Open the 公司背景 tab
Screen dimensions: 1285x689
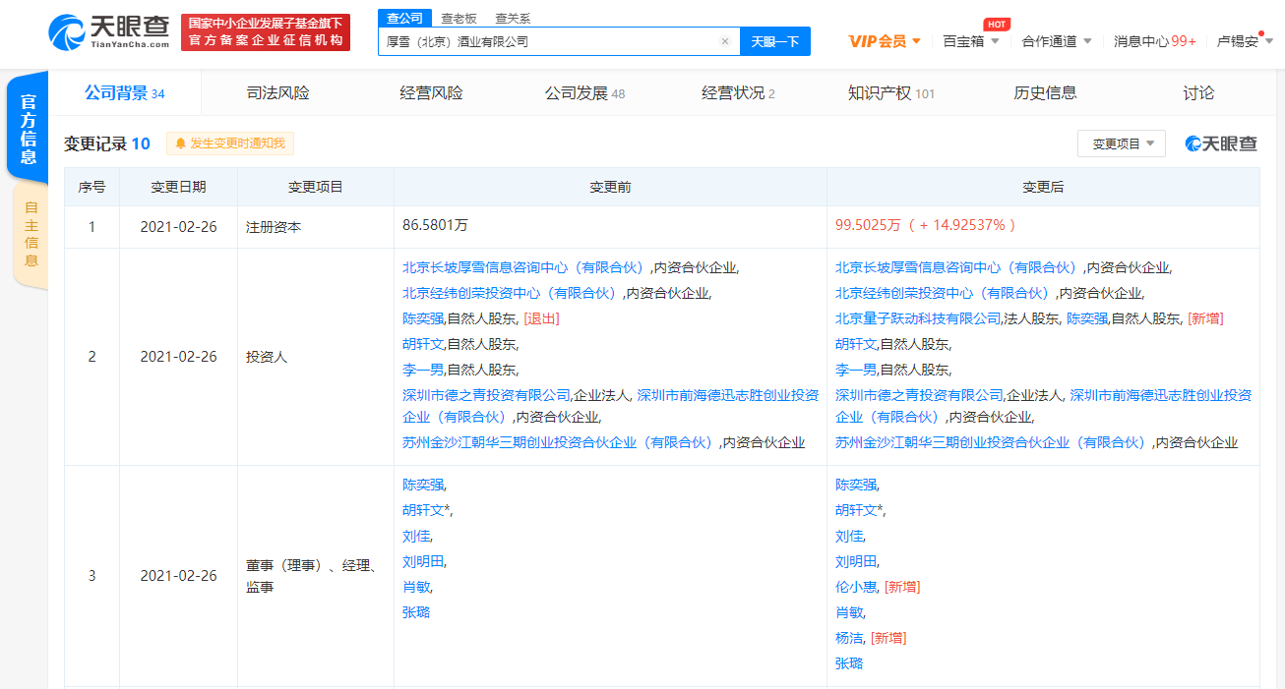coord(125,93)
